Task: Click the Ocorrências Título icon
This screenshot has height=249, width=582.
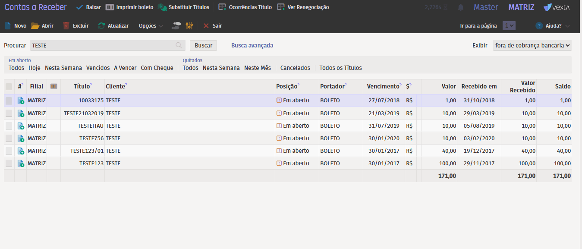Action: point(222,7)
